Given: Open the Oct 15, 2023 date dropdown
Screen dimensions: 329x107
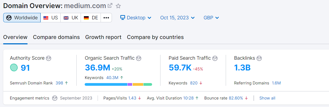Looking at the screenshot, I should tap(177, 18).
